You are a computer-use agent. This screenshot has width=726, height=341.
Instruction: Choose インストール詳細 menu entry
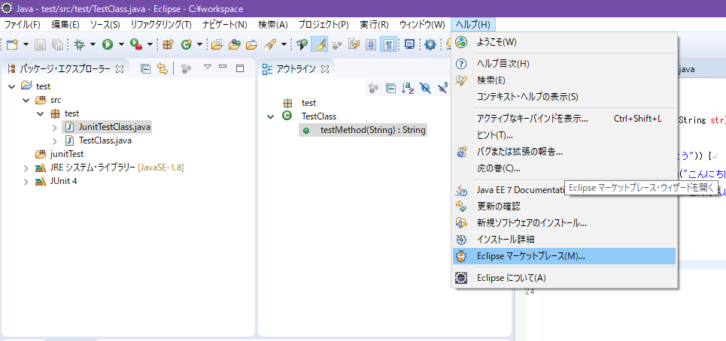pos(564,240)
